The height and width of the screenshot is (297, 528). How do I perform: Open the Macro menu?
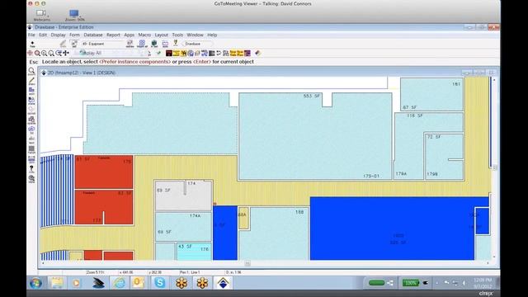144,35
